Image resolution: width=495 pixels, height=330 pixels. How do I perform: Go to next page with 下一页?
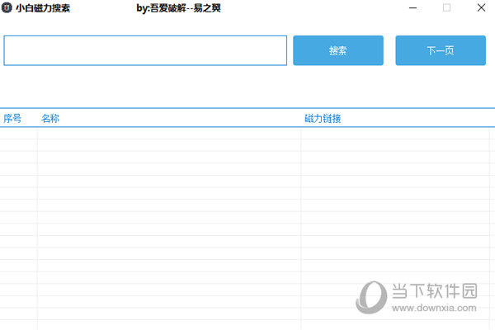[x=440, y=50]
